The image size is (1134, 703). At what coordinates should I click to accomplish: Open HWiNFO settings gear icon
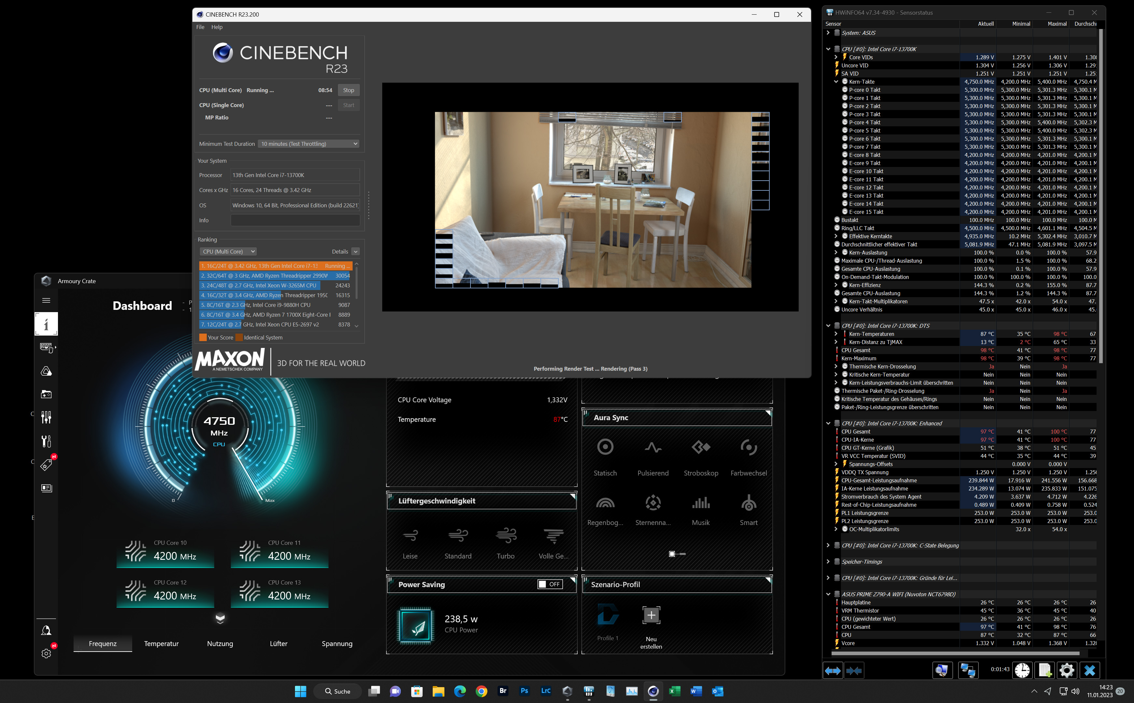[1067, 670]
